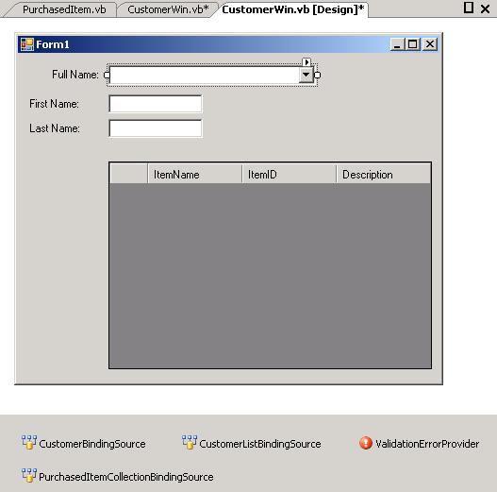Viewport: 497px width, 492px height.
Task: Select the "Full Name:" label
Action: tap(75, 75)
